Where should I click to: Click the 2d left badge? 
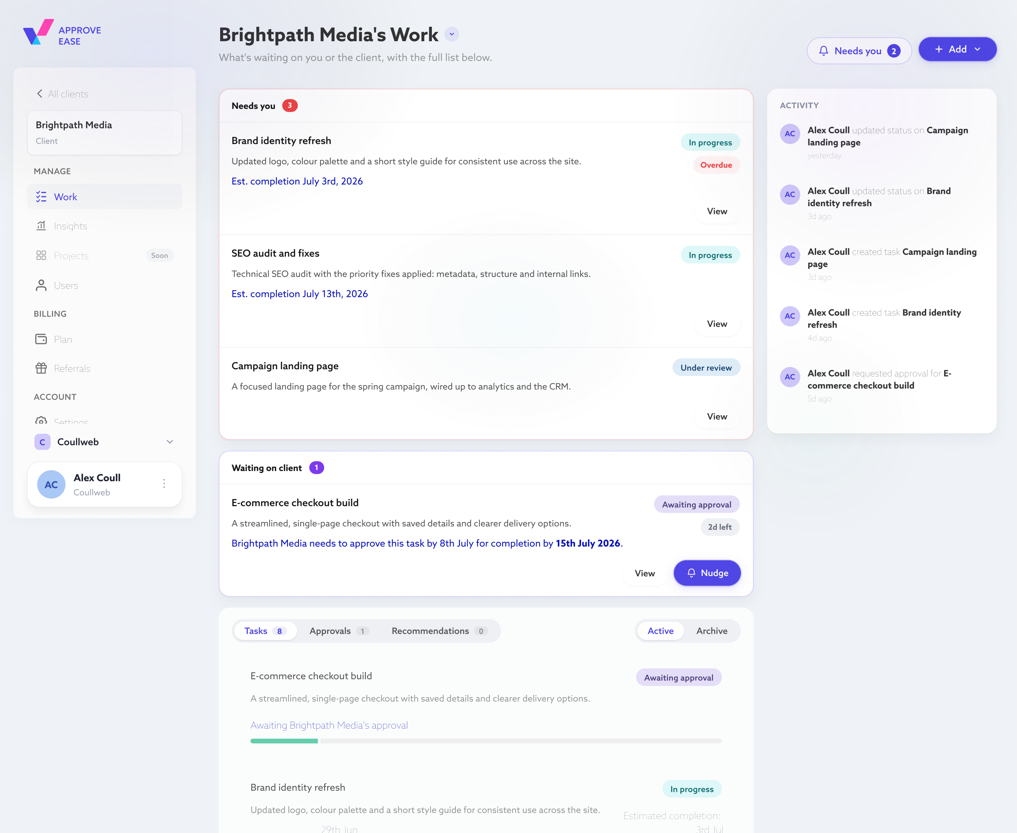pyautogui.click(x=720, y=527)
